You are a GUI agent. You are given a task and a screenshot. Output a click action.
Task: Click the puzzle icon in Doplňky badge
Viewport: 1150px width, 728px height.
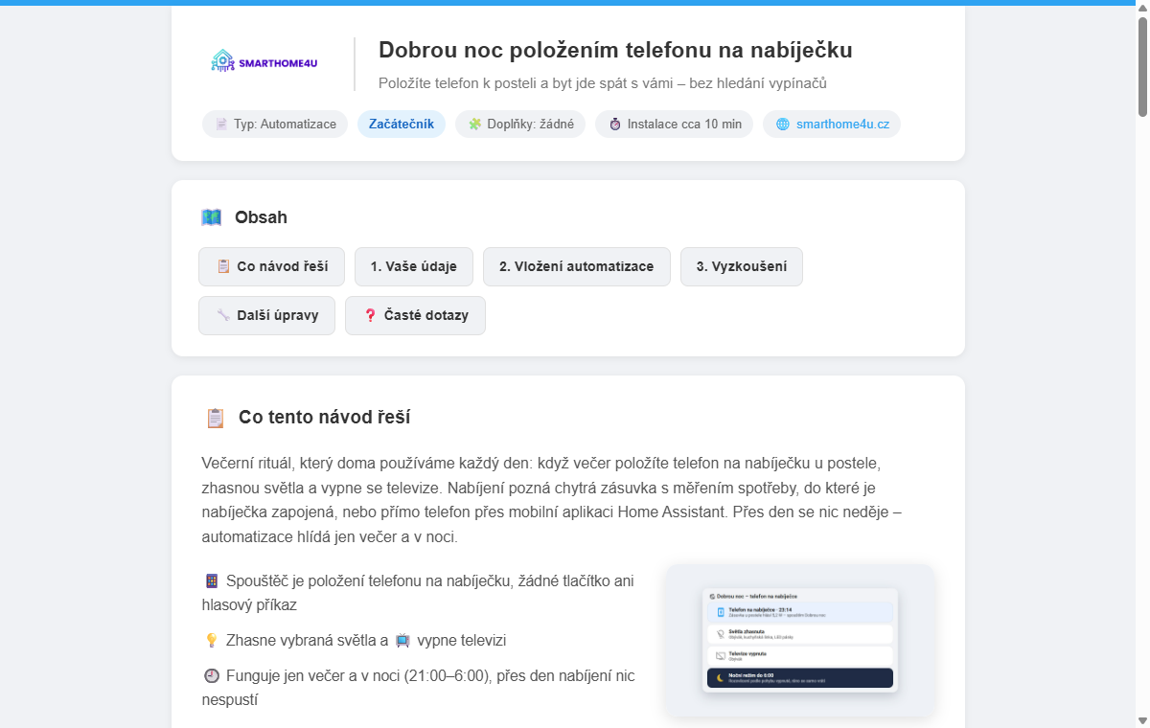tap(474, 125)
